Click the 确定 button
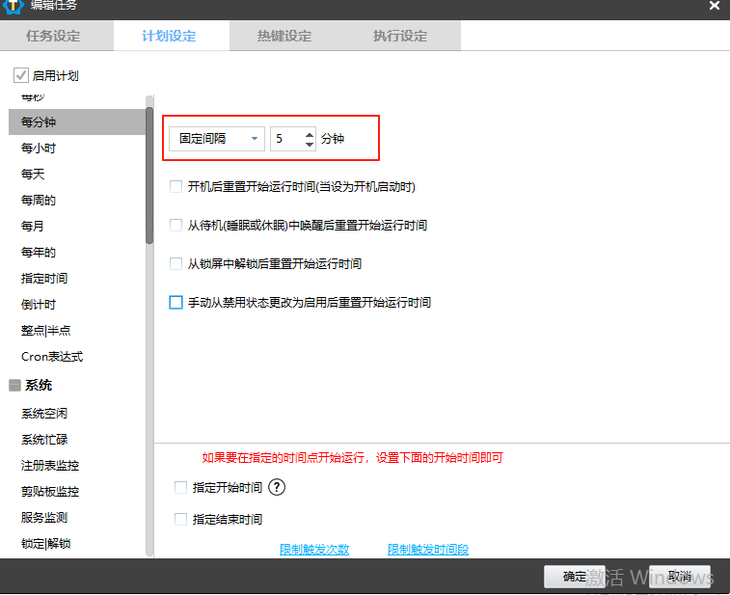The image size is (730, 595). pyautogui.click(x=574, y=577)
